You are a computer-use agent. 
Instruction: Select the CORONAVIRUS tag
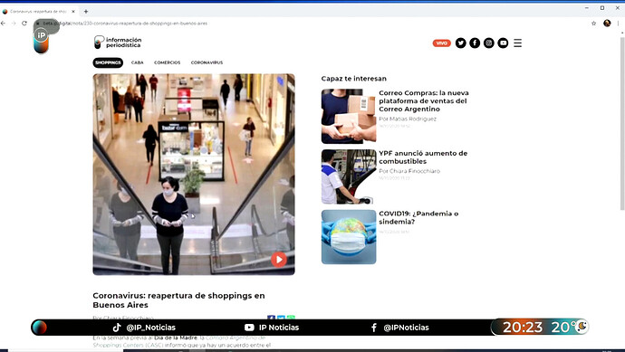207,62
